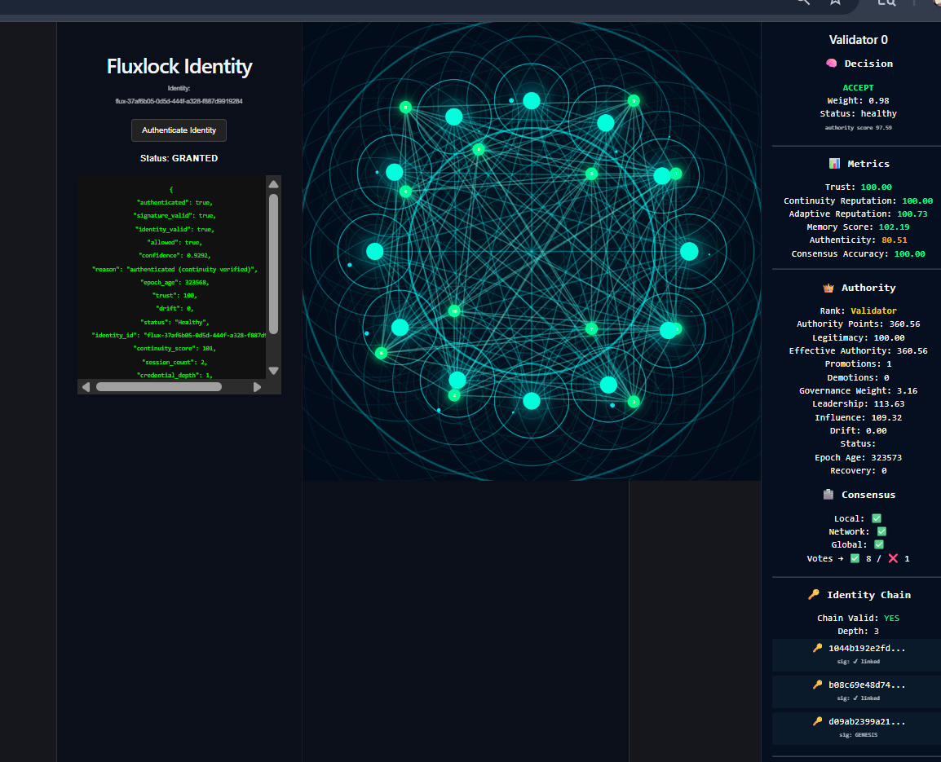
Task: Click the JSON panel scroll-left arrow
Action: 86,387
